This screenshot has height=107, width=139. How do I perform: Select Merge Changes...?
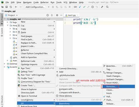[x=119, y=73]
